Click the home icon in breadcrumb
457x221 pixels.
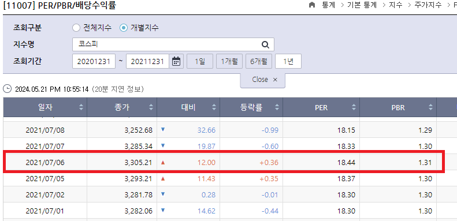(312, 5)
